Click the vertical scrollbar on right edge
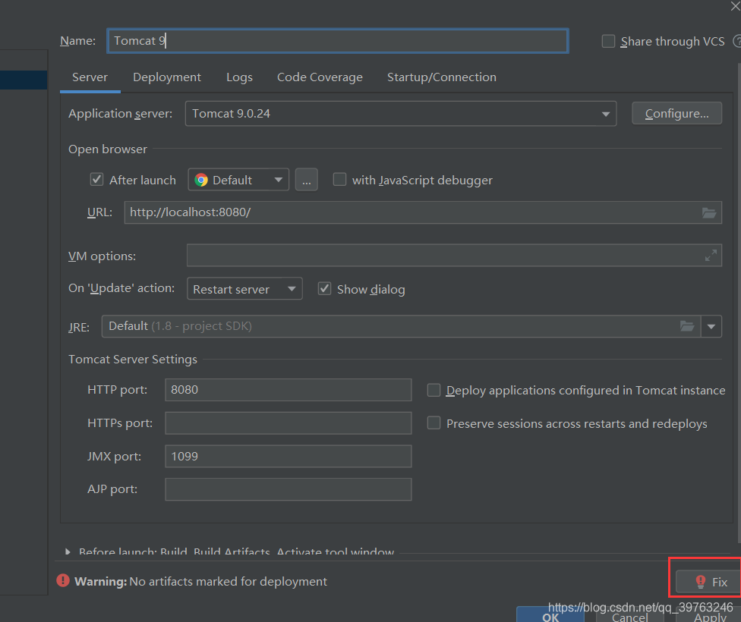Viewport: 741px width, 622px height. point(739,302)
